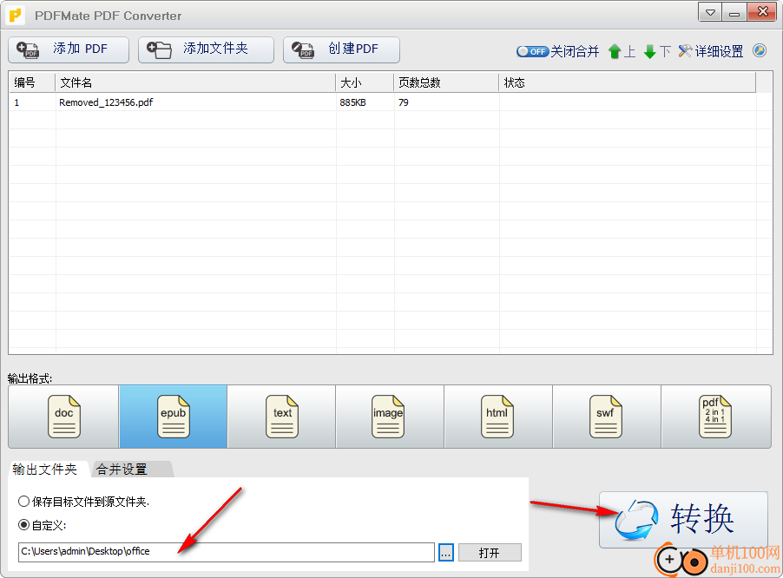Click the Convert (转换) button

(x=683, y=520)
